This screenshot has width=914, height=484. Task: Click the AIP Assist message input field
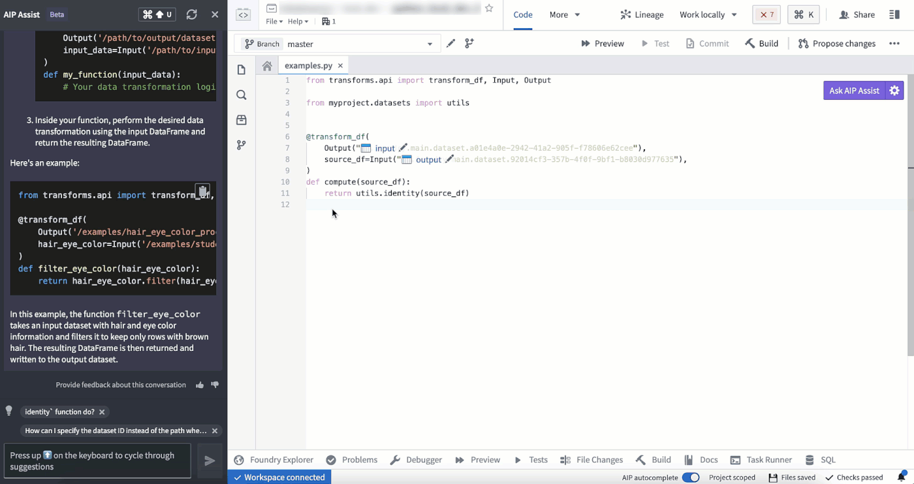[x=97, y=461]
